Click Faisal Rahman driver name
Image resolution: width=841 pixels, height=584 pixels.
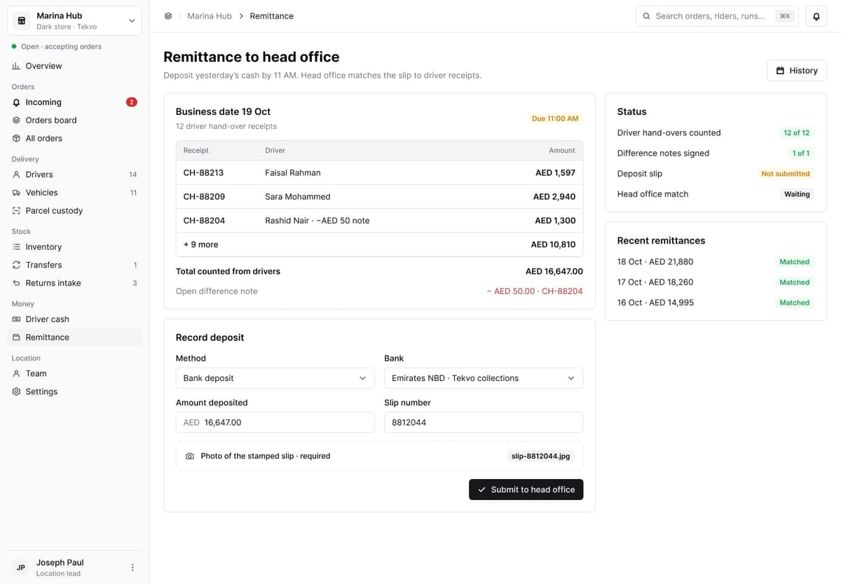pos(293,173)
